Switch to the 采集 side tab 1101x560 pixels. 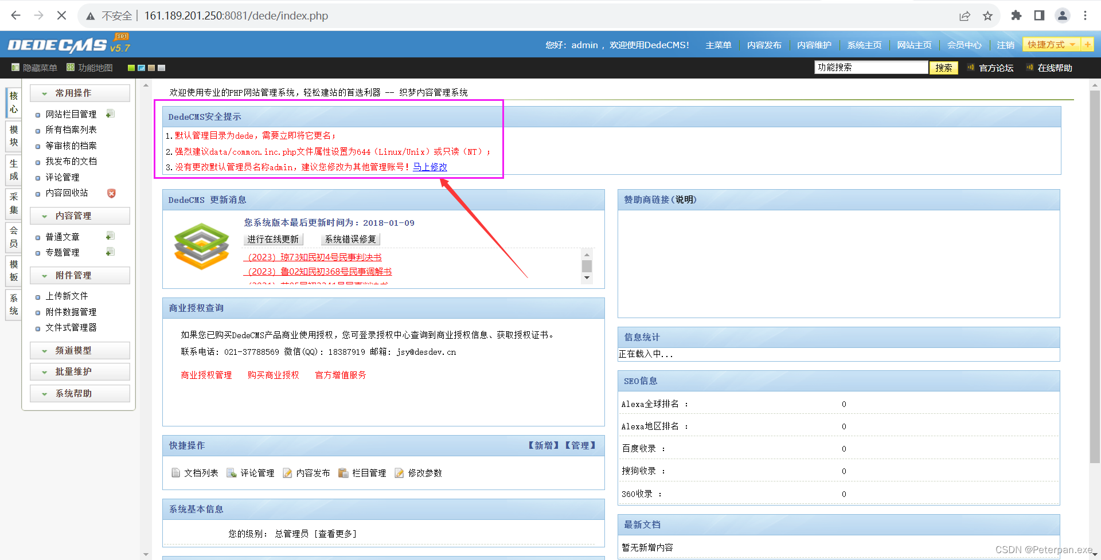(x=14, y=203)
